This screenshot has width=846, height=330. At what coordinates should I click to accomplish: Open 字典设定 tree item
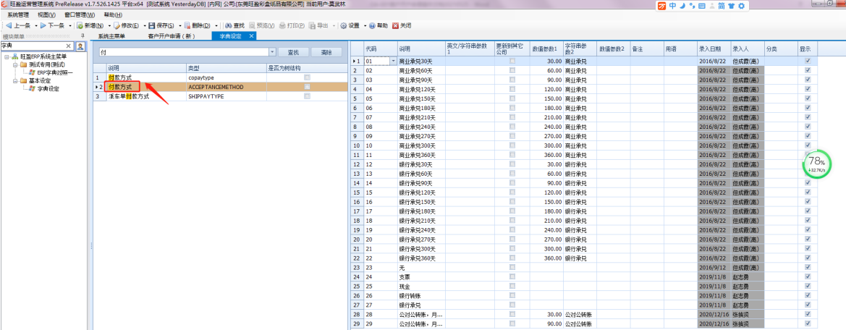(x=43, y=89)
